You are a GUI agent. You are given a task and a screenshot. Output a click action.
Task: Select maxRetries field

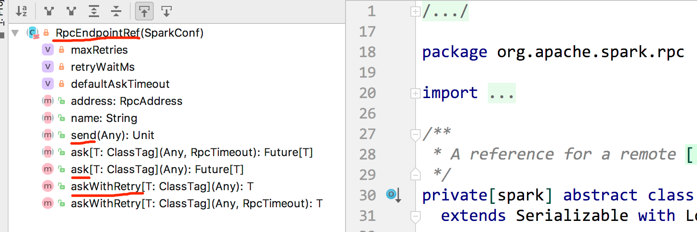pyautogui.click(x=99, y=50)
